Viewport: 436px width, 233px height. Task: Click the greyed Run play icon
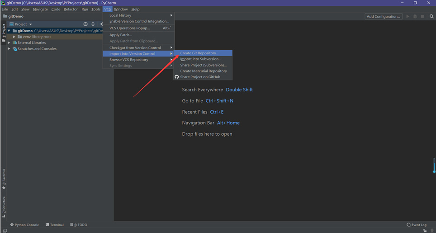pyautogui.click(x=408, y=16)
